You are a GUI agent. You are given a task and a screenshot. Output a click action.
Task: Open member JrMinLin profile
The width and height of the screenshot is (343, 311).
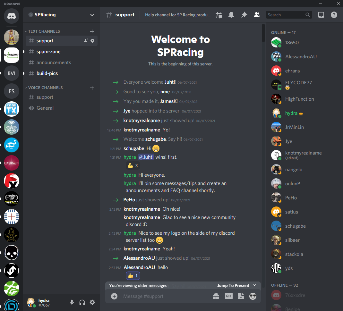304,127
